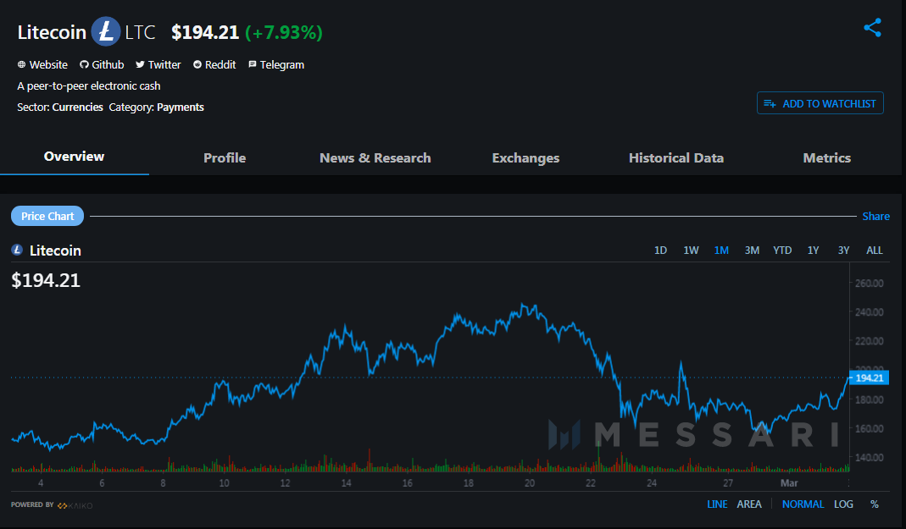The height and width of the screenshot is (529, 906).
Task: Click the Litecoin logo next to the title
Action: (106, 31)
